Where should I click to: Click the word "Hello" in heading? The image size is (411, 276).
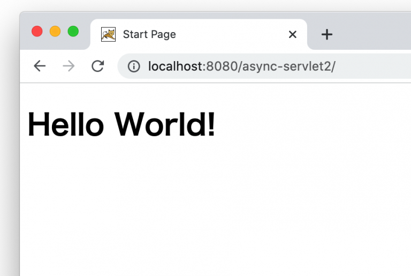point(65,124)
